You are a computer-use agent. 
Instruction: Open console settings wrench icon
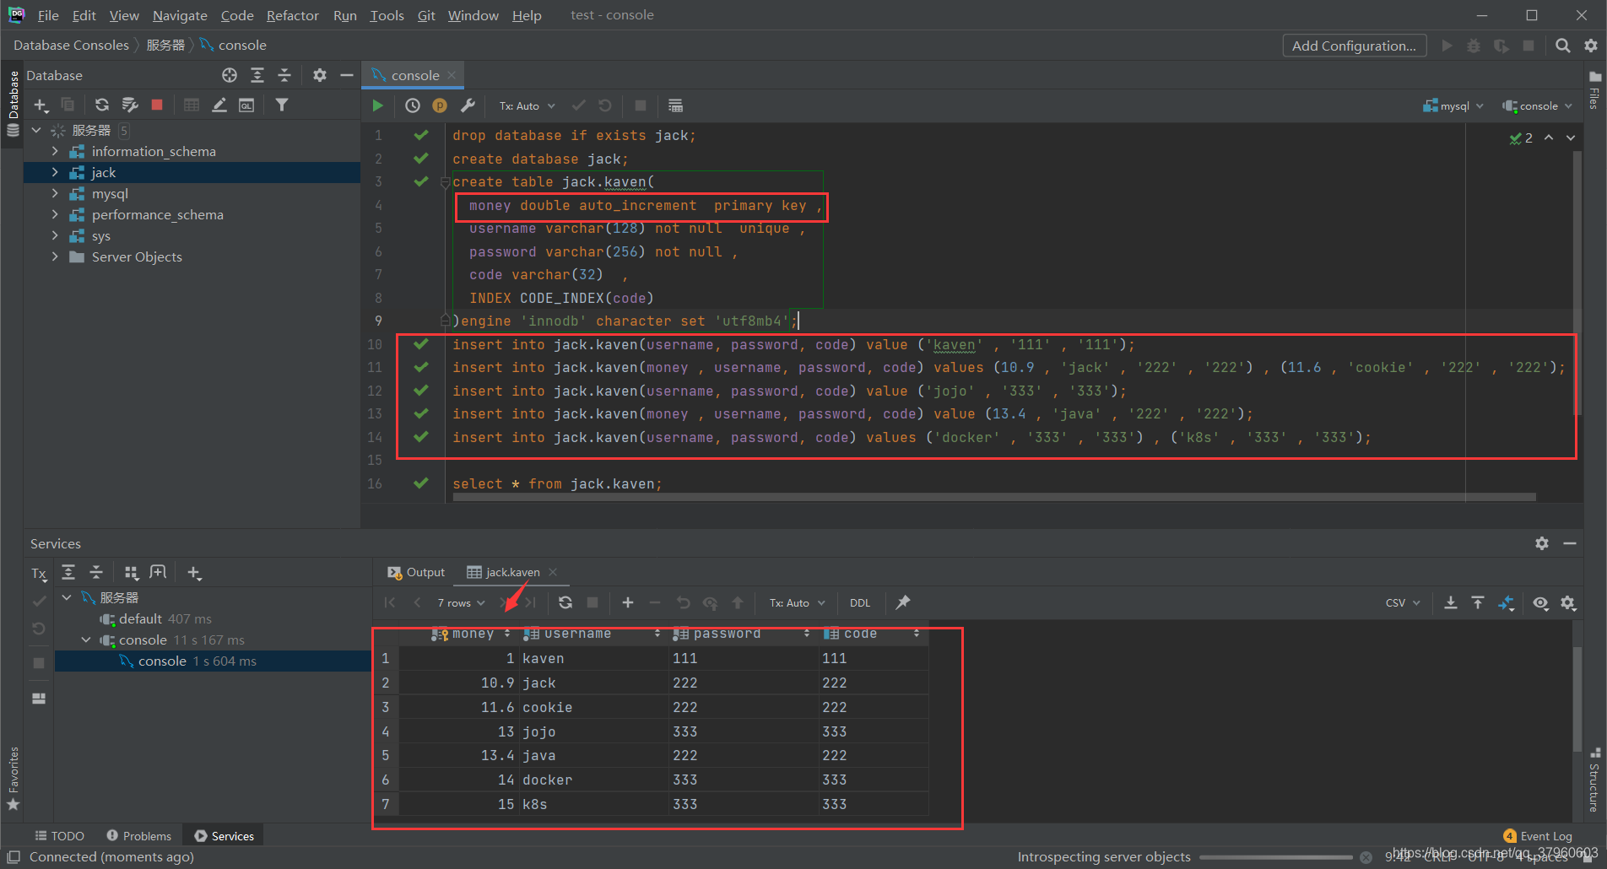(468, 105)
